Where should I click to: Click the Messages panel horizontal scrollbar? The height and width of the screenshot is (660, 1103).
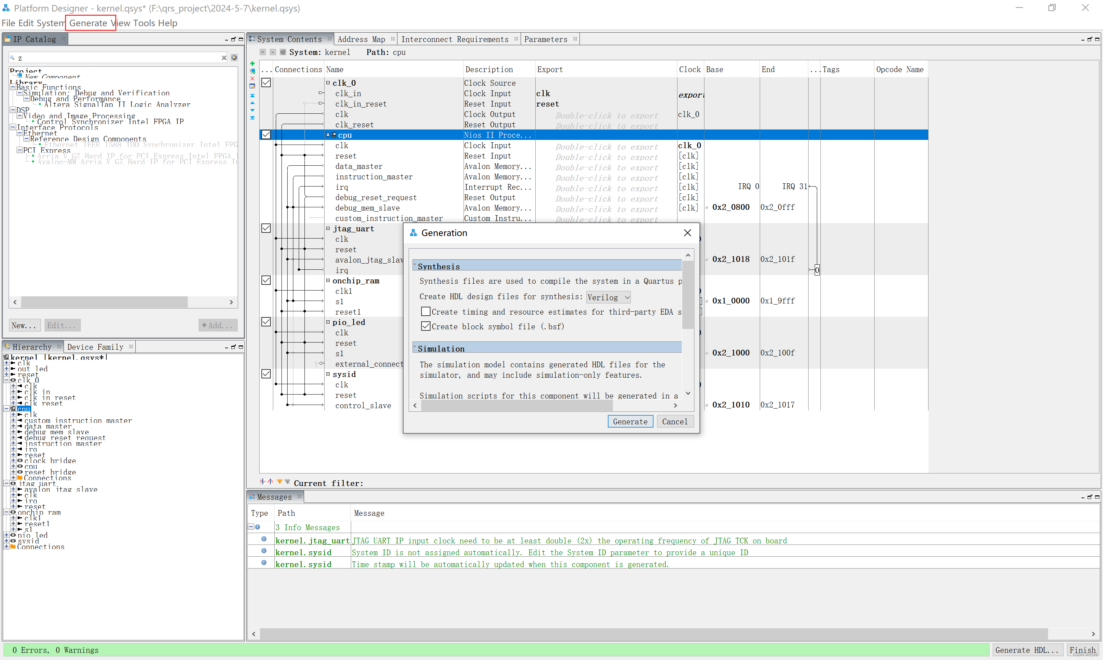click(653, 633)
